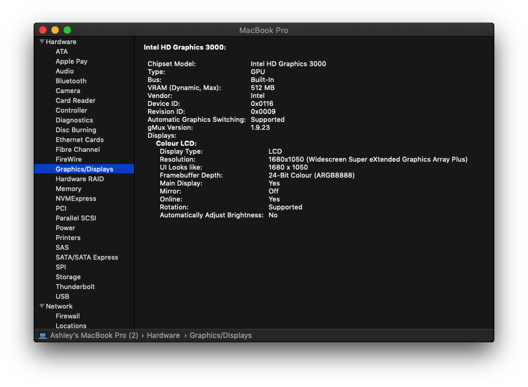Image resolution: width=528 pixels, height=387 pixels.
Task: Click the Device ID value 0x0116
Action: tap(262, 103)
